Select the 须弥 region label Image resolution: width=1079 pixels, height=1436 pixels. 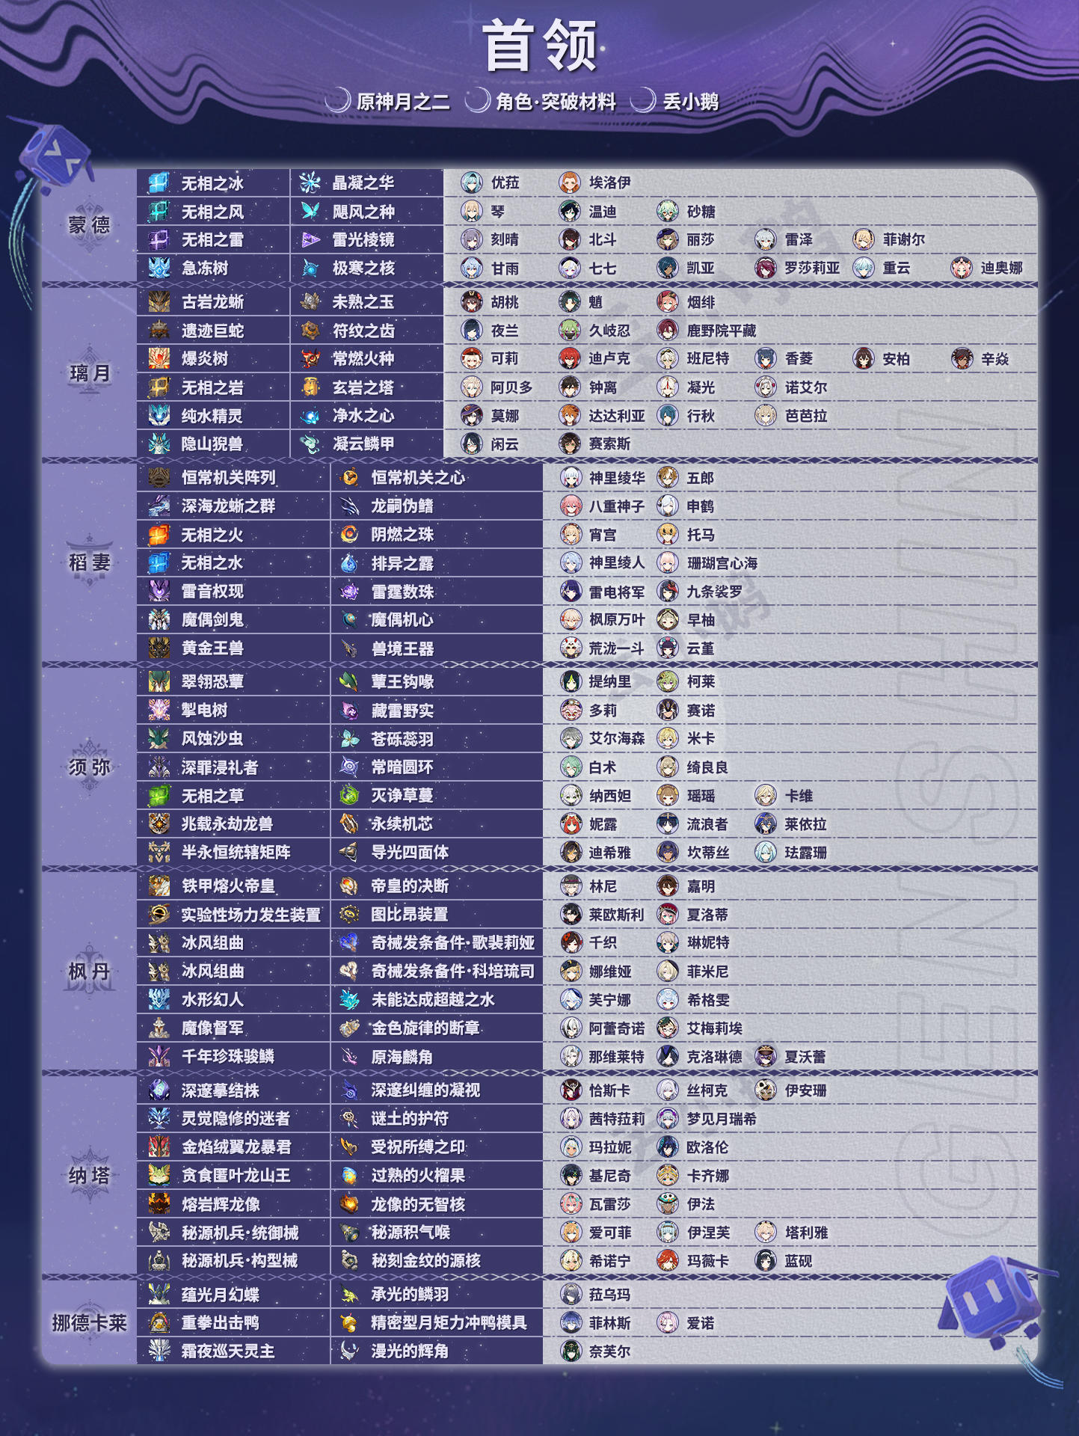(x=89, y=767)
